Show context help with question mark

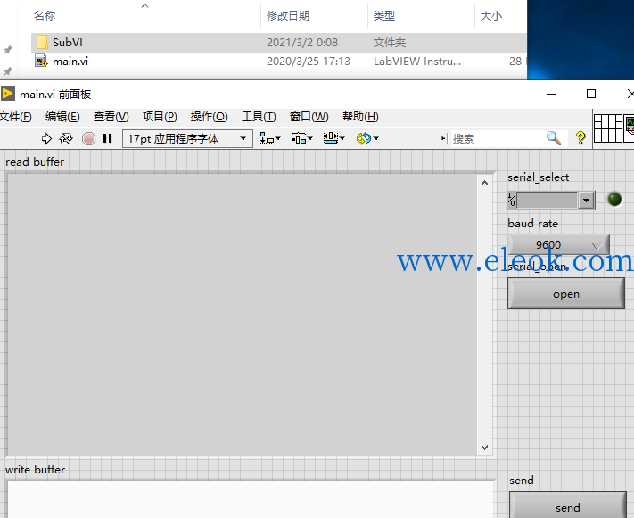pos(580,138)
